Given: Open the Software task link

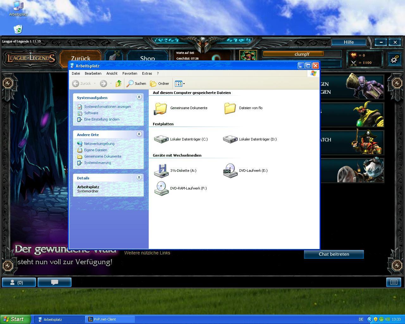Looking at the screenshot, I should click(91, 113).
